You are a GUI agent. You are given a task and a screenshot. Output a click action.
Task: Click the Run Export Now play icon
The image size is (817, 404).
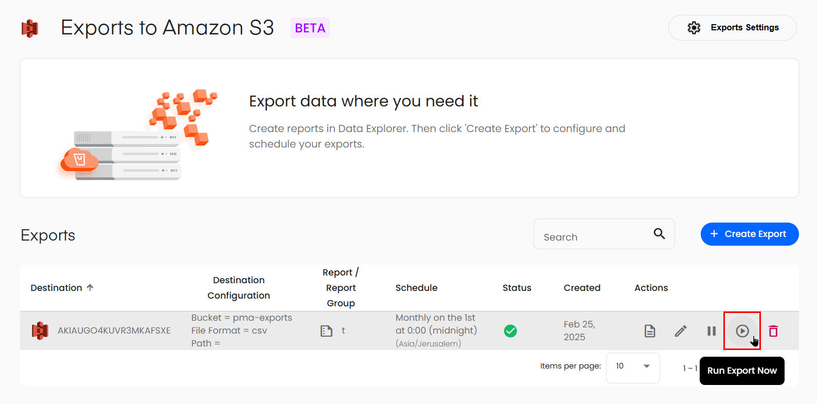coord(742,331)
